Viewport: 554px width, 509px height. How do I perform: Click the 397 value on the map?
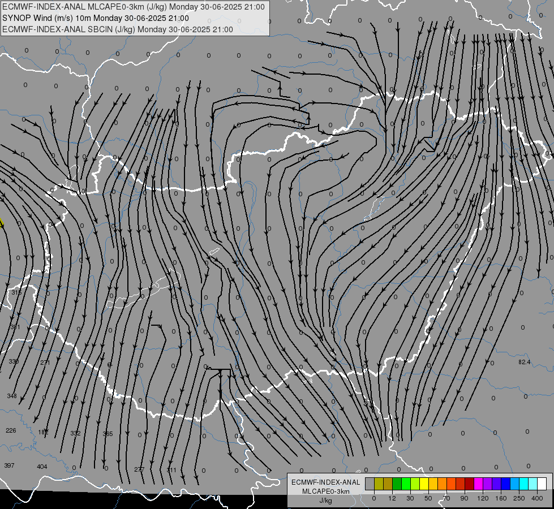tap(9, 465)
